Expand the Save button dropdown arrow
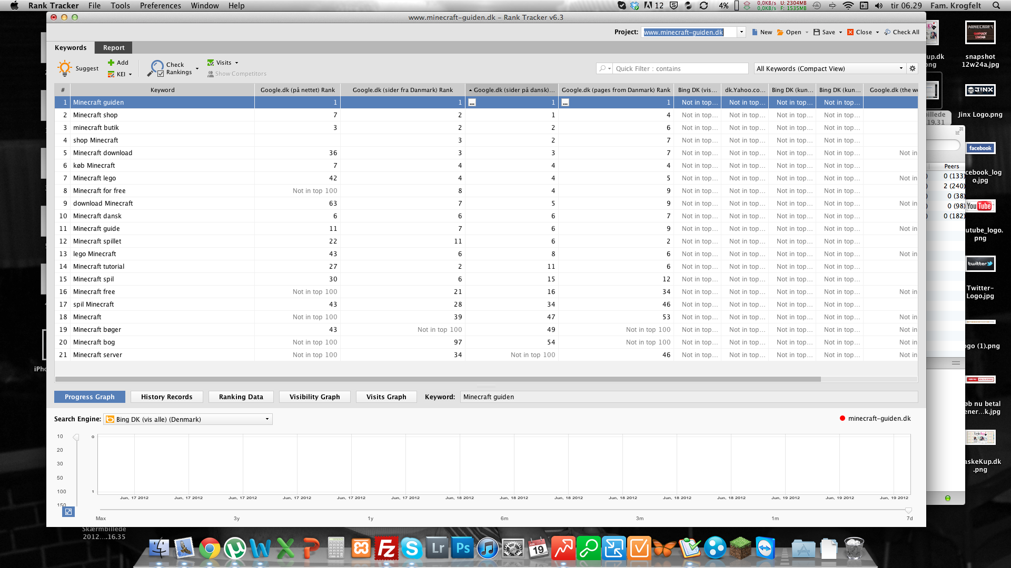This screenshot has height=568, width=1011. click(840, 33)
